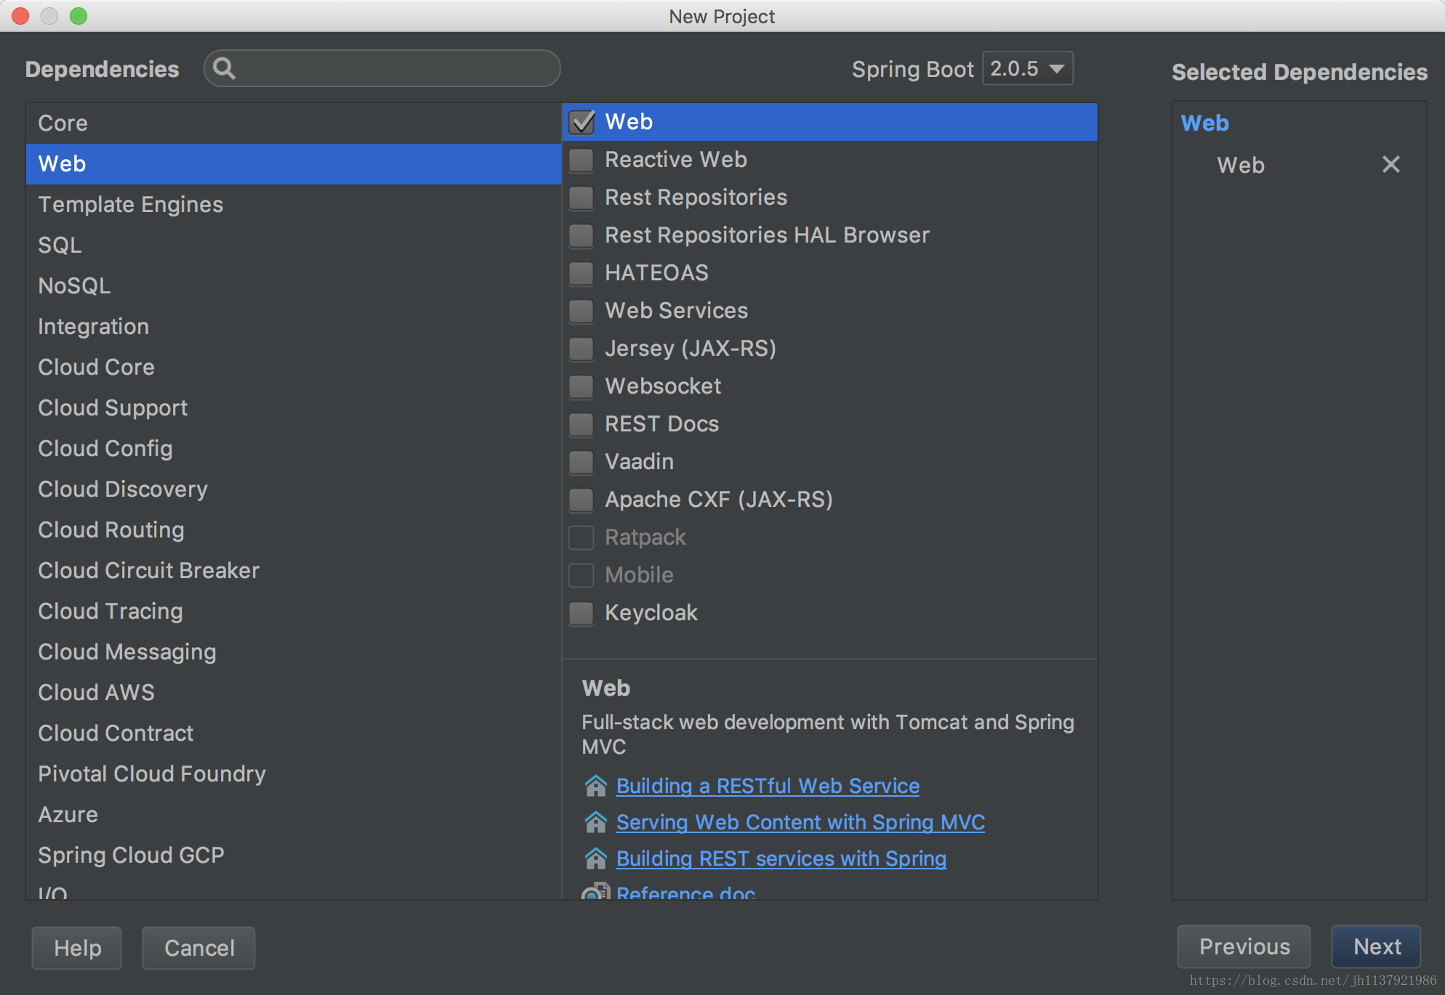Check the Jersey (JAX-RS) checkbox
Viewport: 1445px width, 995px height.
[581, 349]
